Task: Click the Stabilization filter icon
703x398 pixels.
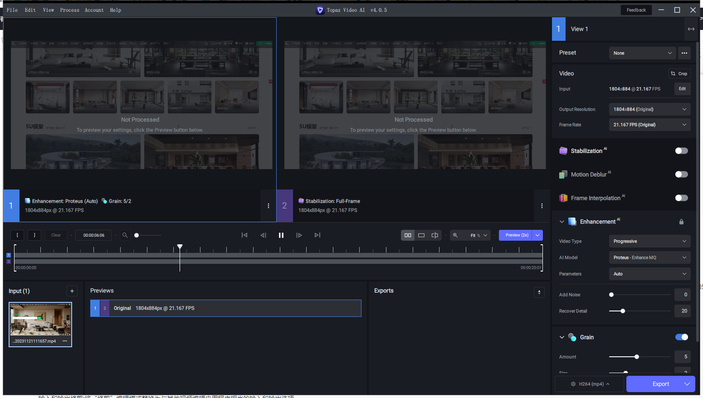Action: tap(563, 150)
